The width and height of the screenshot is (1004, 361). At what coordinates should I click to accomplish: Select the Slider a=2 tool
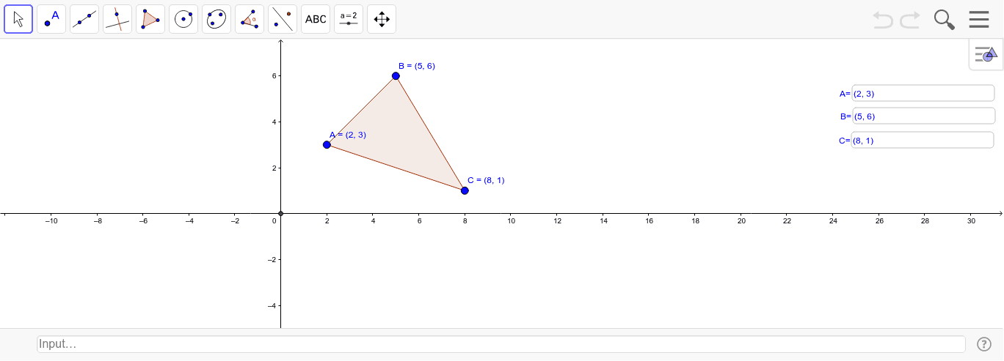pos(349,19)
